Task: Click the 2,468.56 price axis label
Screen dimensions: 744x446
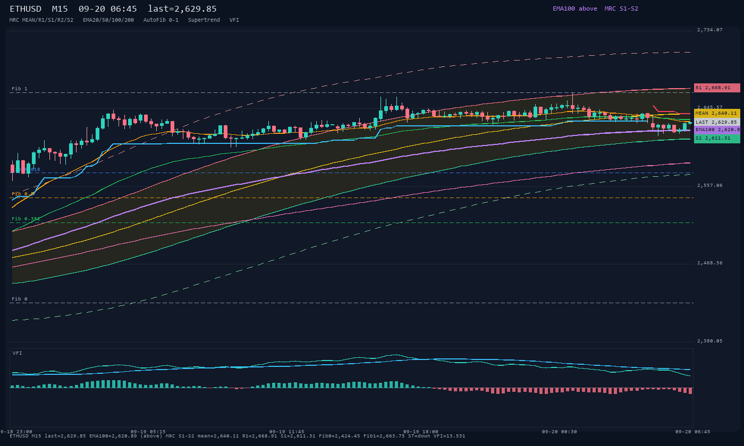Action: coord(710,263)
